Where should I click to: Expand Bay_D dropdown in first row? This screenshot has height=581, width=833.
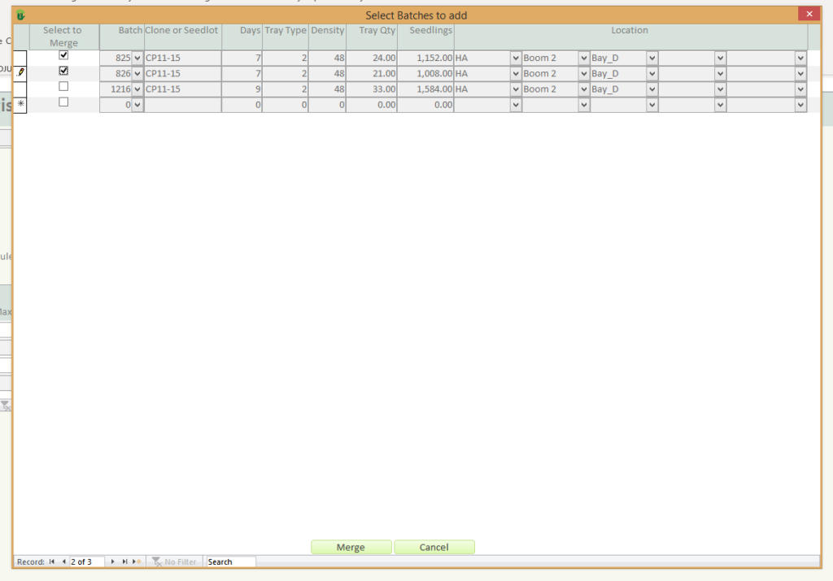pyautogui.click(x=652, y=59)
